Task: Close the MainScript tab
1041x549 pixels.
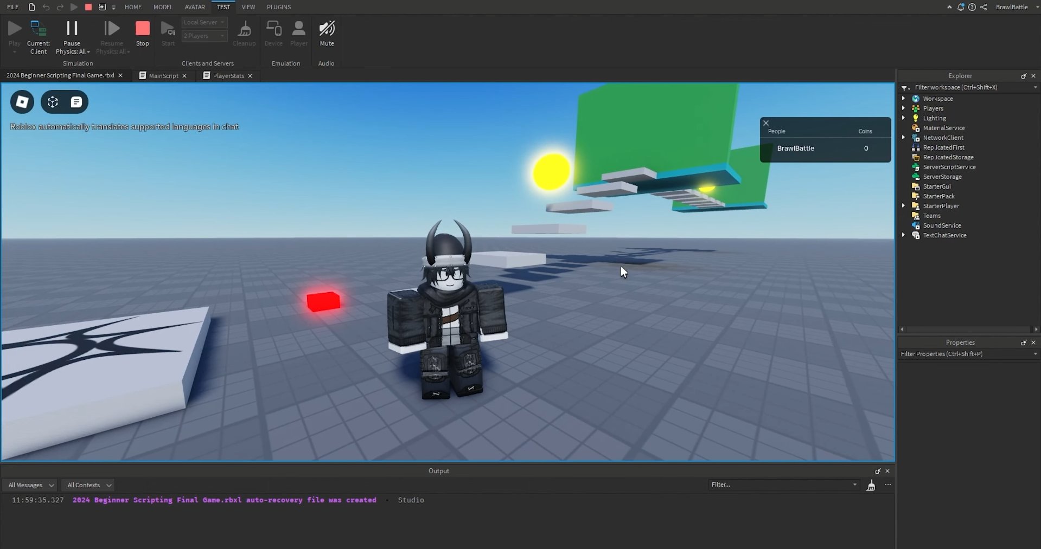Action: [184, 76]
